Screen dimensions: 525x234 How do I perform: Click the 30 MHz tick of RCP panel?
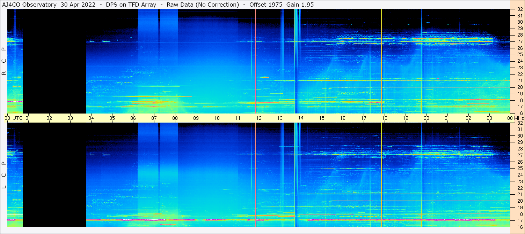coord(520,22)
